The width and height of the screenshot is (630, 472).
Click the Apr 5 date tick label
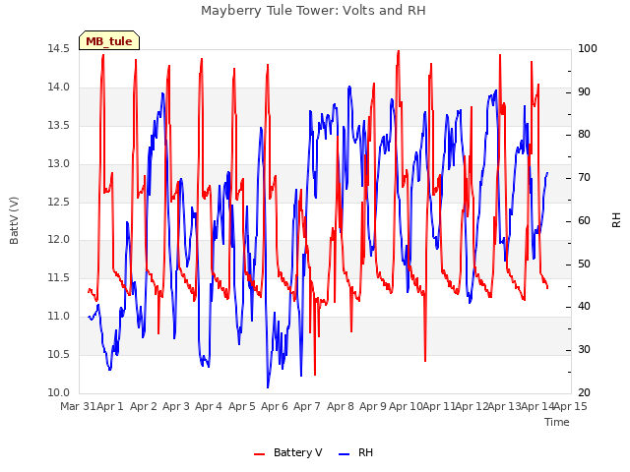242,406
